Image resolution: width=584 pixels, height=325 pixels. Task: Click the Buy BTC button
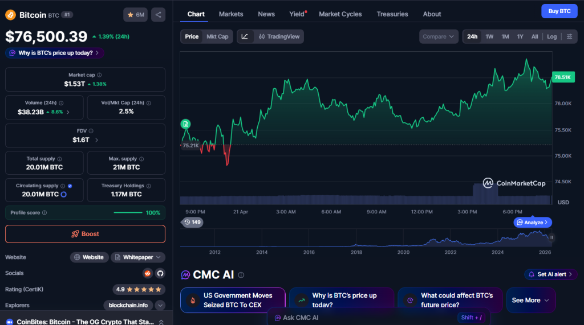coord(559,11)
